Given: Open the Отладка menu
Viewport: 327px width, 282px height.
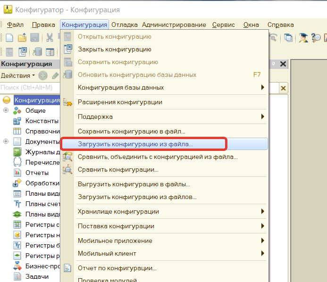Looking at the screenshot, I should (x=125, y=25).
